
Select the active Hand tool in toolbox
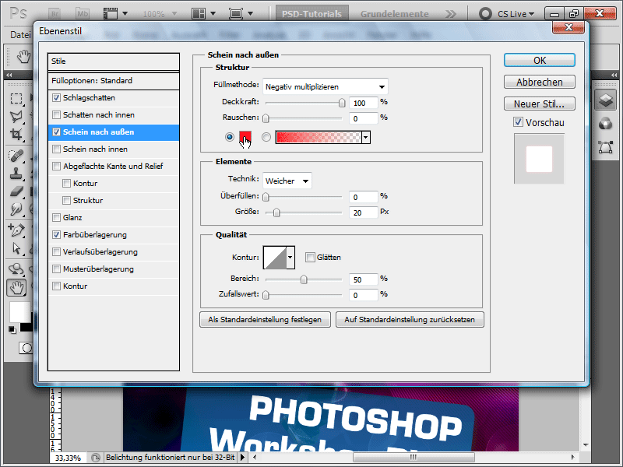16,287
